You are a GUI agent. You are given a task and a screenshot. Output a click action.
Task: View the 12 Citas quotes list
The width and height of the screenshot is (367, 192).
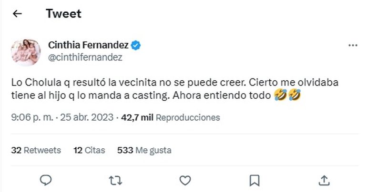coord(91,150)
